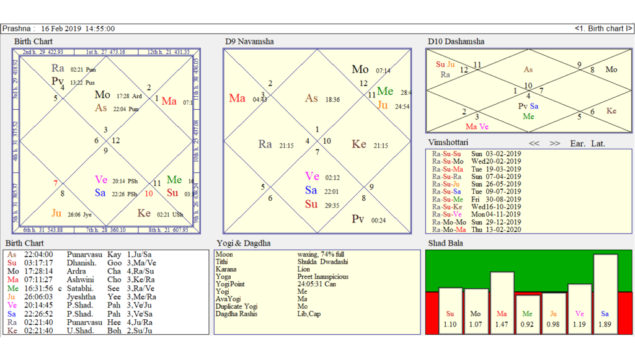Click Pv in the D9 Navamsha chart
Image resolution: width=635 pixels, height=357 pixels.
click(358, 219)
